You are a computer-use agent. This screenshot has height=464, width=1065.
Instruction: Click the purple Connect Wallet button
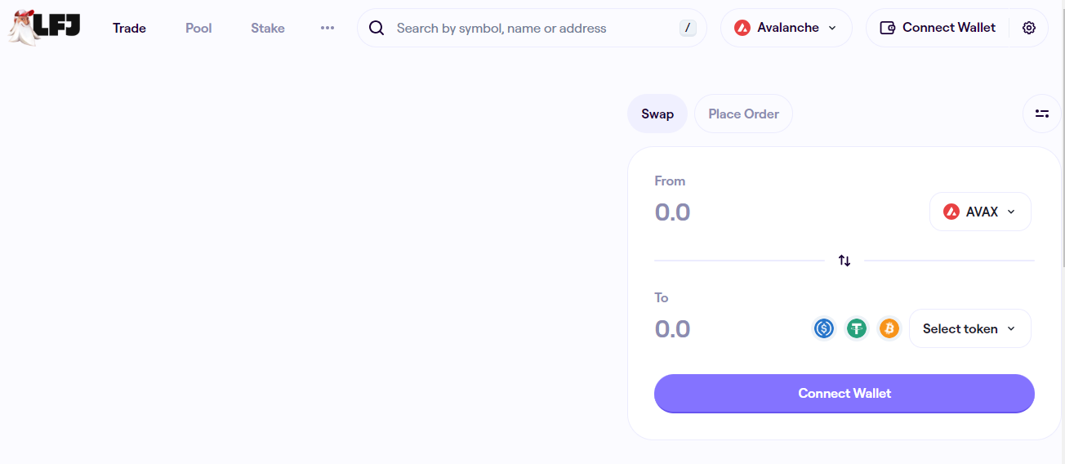click(844, 393)
